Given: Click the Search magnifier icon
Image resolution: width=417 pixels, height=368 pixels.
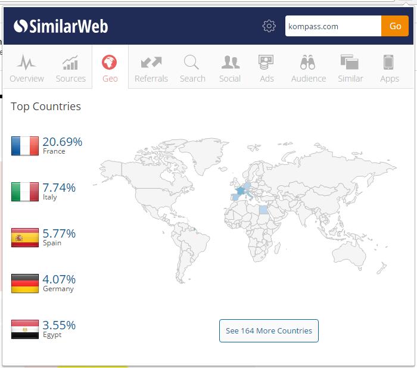Looking at the screenshot, I should pos(192,63).
